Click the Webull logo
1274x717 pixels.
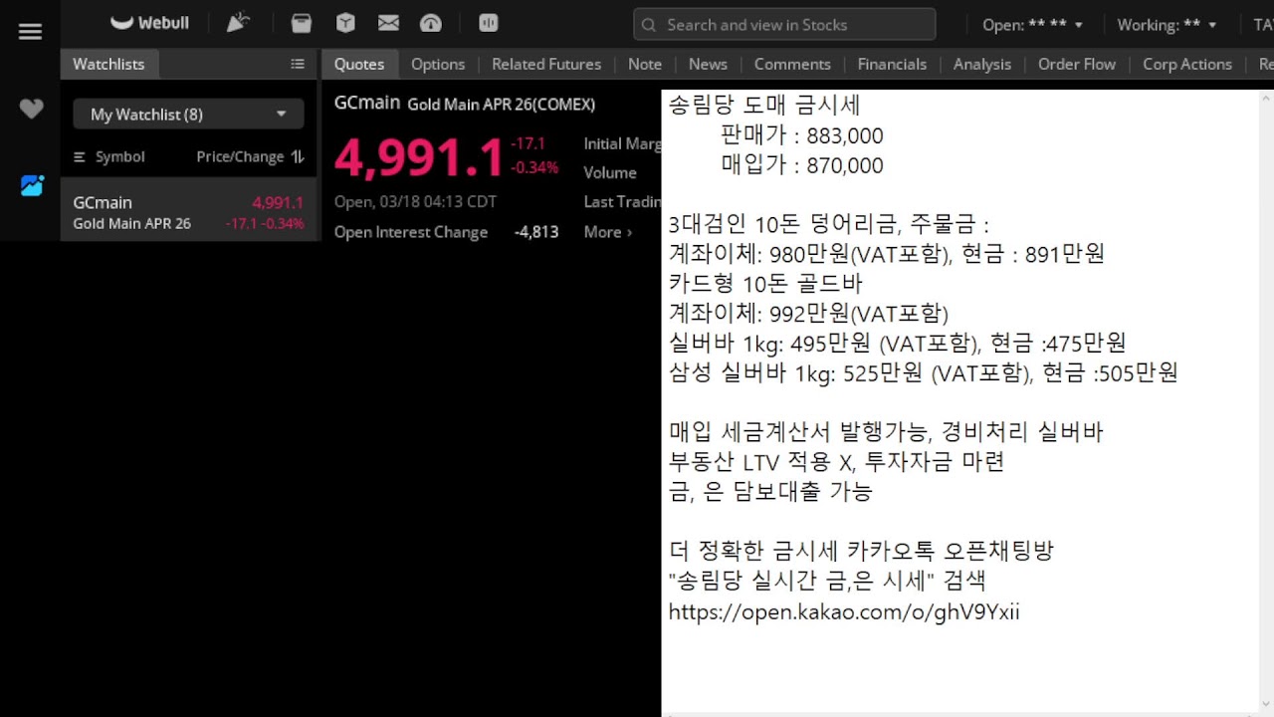pos(149,23)
